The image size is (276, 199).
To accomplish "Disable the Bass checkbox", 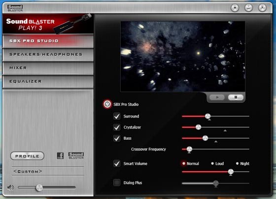I will [x=117, y=138].
